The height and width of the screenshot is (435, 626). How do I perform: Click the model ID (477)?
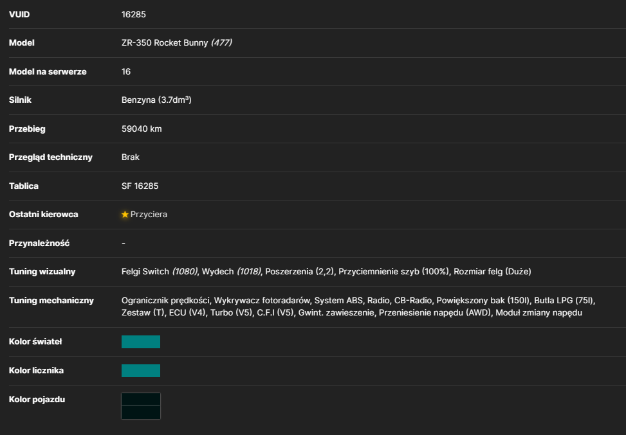click(221, 42)
